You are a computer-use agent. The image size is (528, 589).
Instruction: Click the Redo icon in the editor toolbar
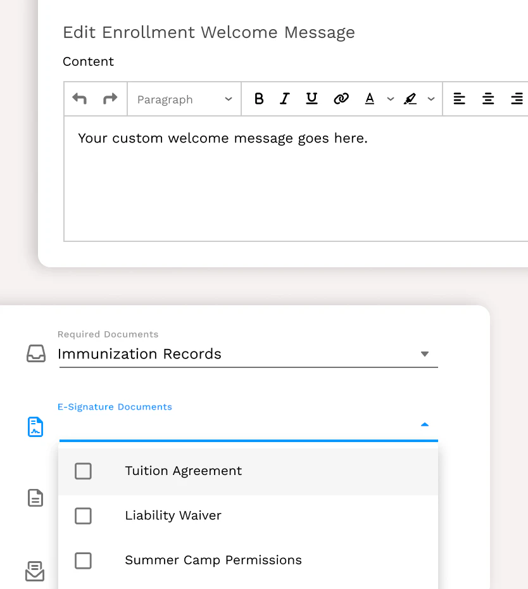(x=110, y=99)
